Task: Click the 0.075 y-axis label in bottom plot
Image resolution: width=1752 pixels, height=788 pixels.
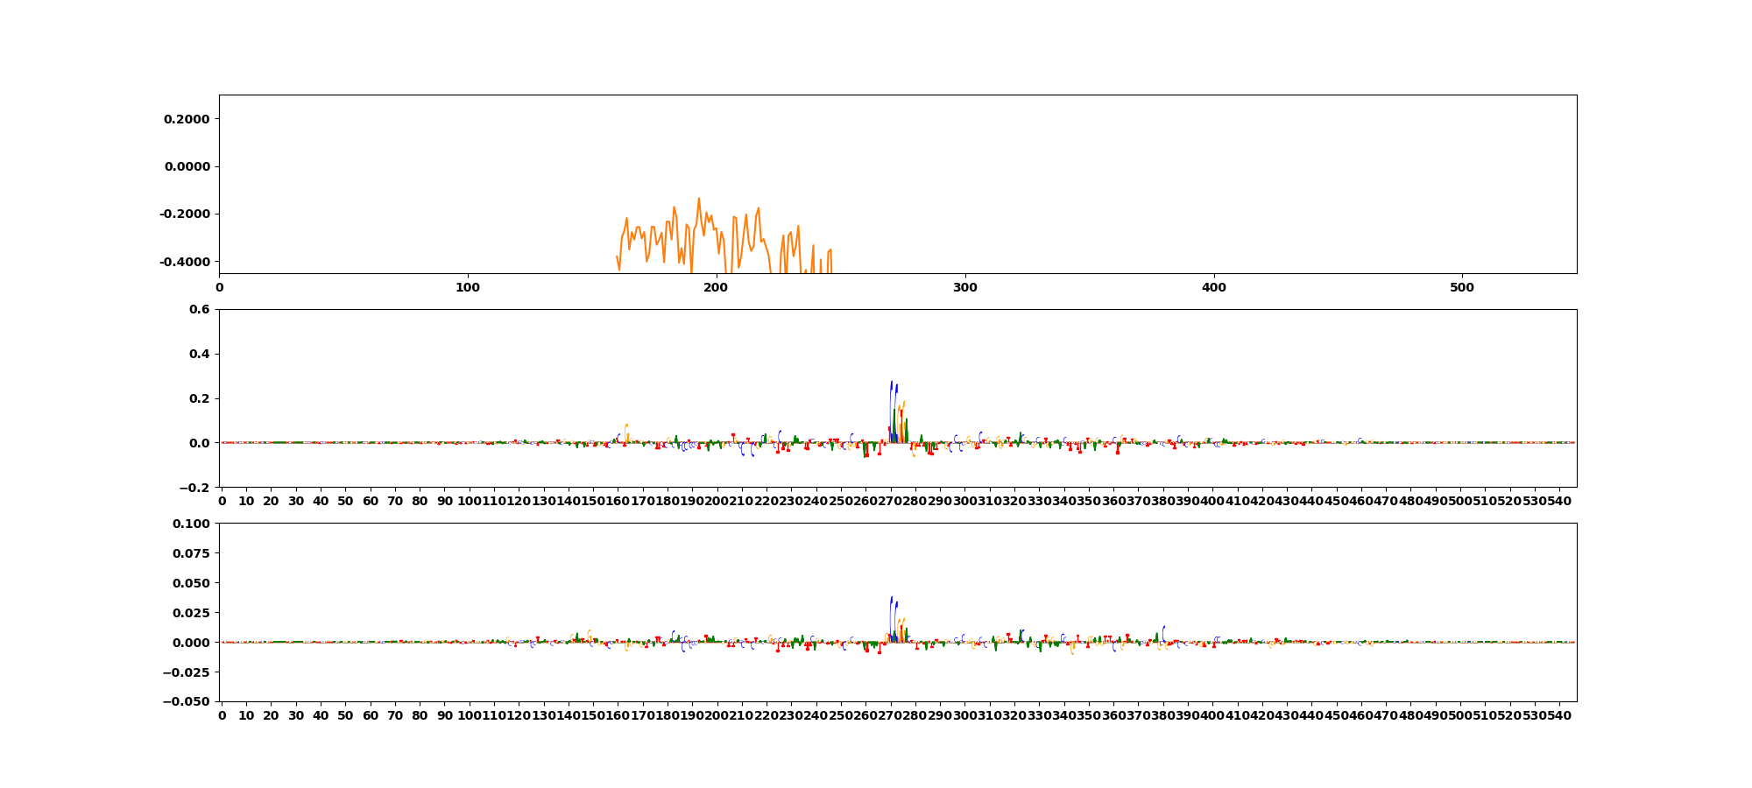Action: (x=193, y=553)
